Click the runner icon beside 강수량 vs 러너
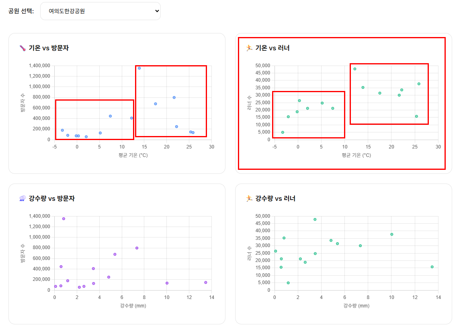The width and height of the screenshot is (461, 328). [x=249, y=198]
